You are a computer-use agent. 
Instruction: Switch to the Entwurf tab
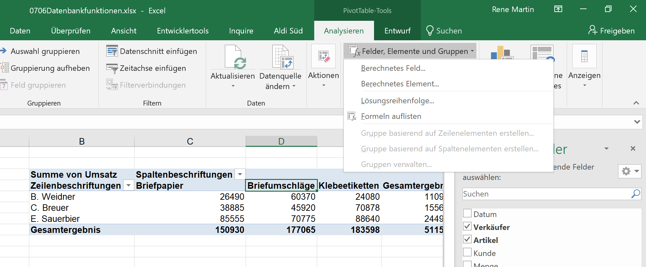point(397,31)
